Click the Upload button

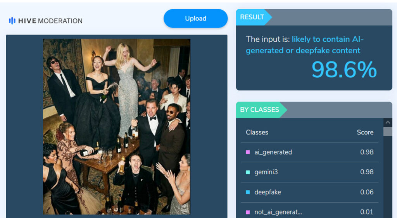coord(195,19)
